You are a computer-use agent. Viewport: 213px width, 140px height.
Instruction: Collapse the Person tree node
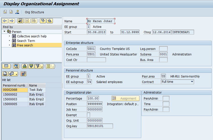(5, 32)
